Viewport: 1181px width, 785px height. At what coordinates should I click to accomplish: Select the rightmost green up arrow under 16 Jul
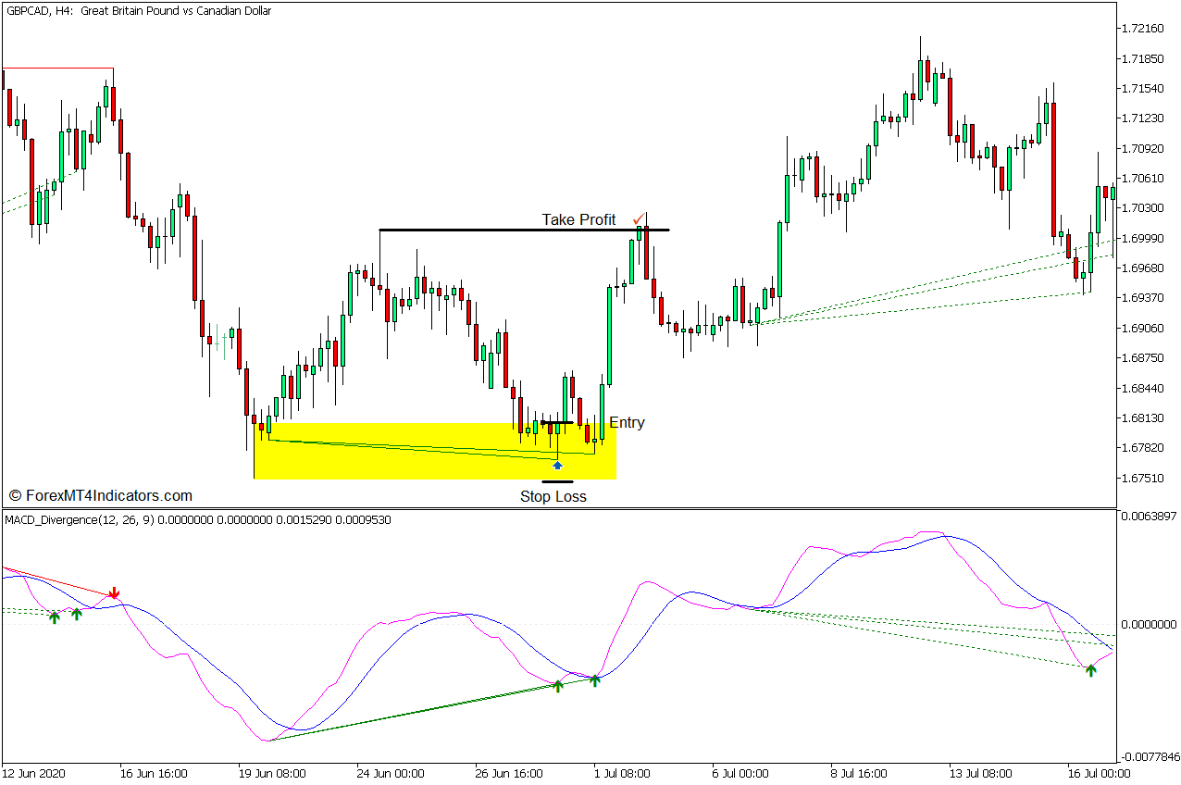point(1093,669)
